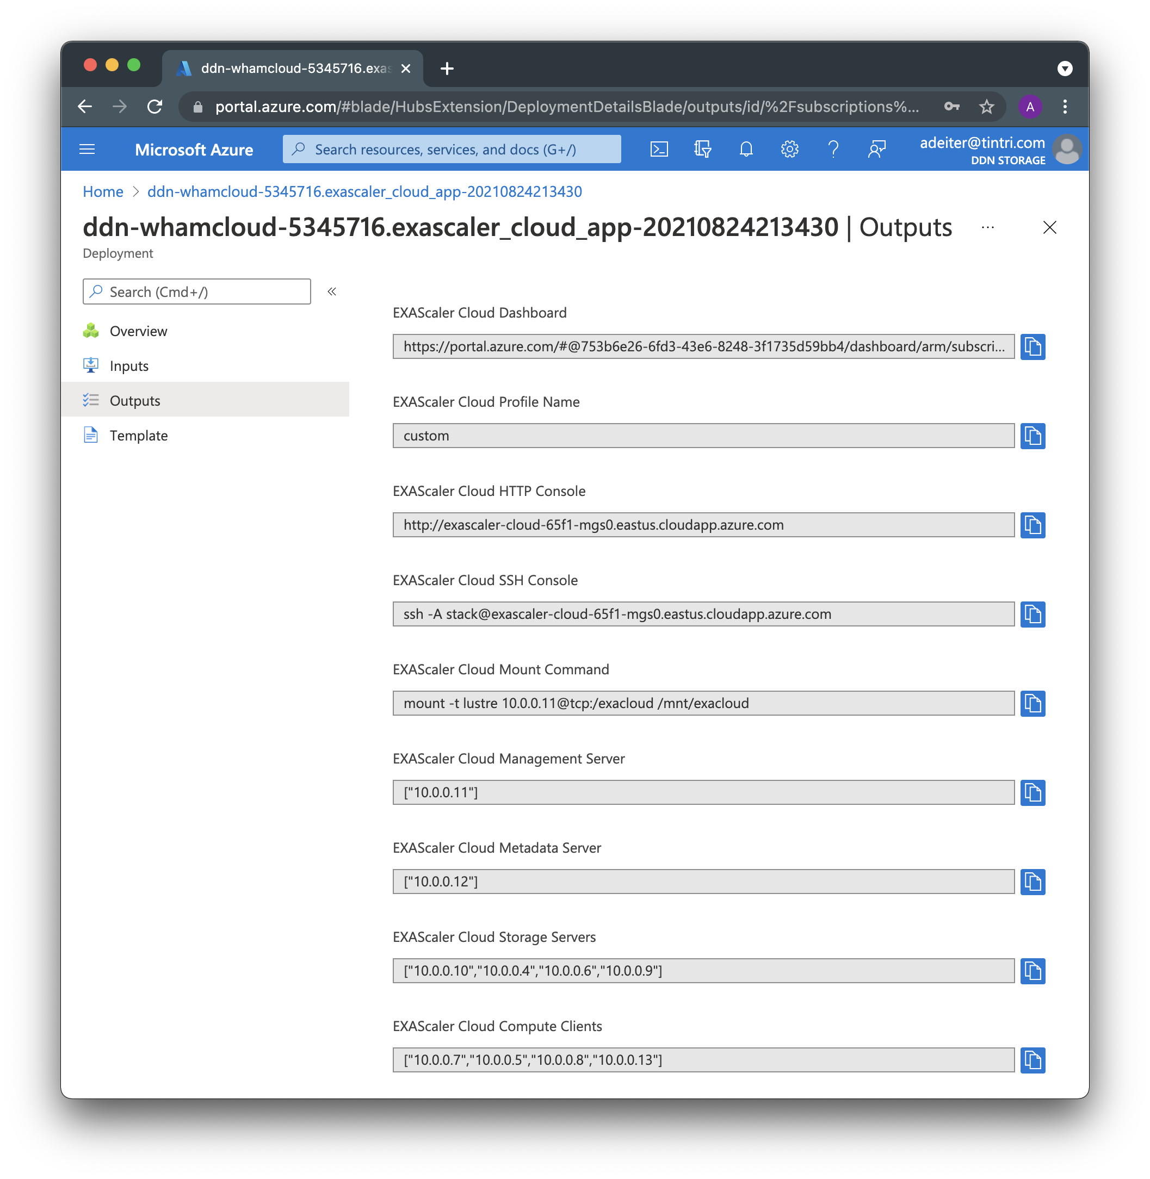Copy the Storage Servers IP list
This screenshot has width=1150, height=1179.
(1032, 971)
